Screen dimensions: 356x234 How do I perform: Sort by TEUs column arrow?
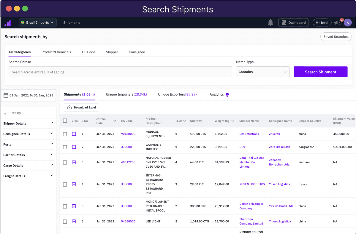pyautogui.click(x=185, y=121)
